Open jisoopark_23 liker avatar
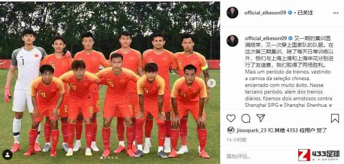The height and width of the screenshot is (164, 344). (231, 130)
